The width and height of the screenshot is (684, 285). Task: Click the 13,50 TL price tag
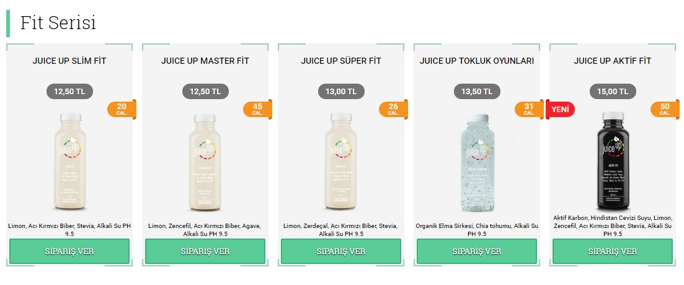pyautogui.click(x=477, y=92)
